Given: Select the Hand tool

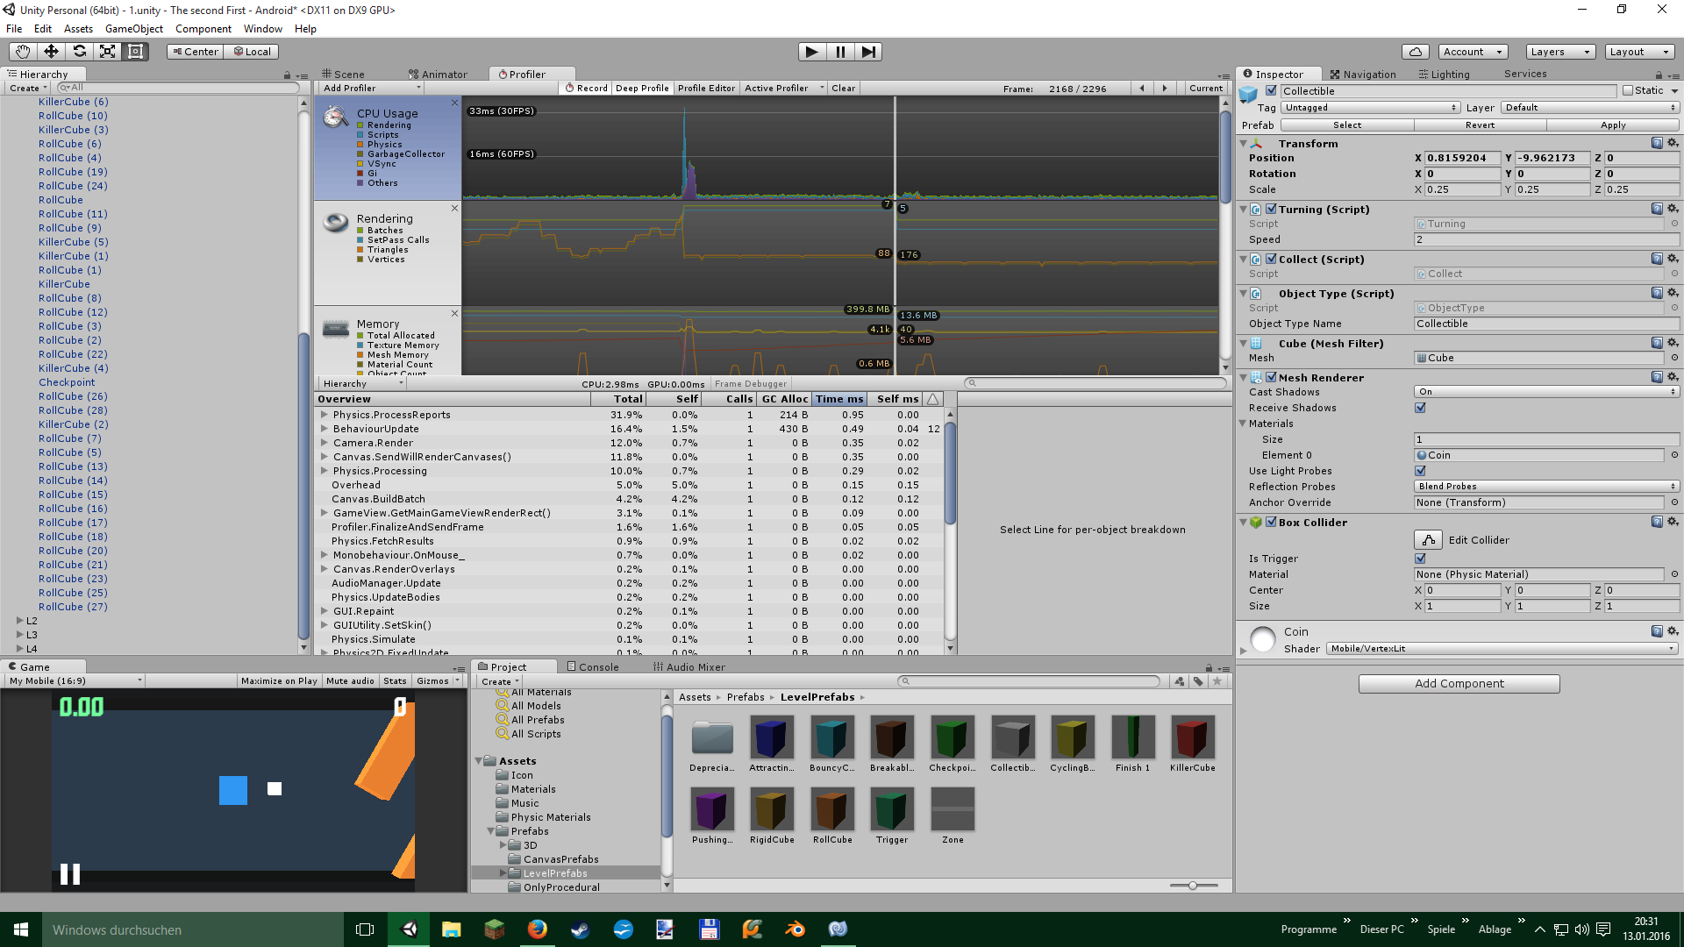Looking at the screenshot, I should point(23,52).
